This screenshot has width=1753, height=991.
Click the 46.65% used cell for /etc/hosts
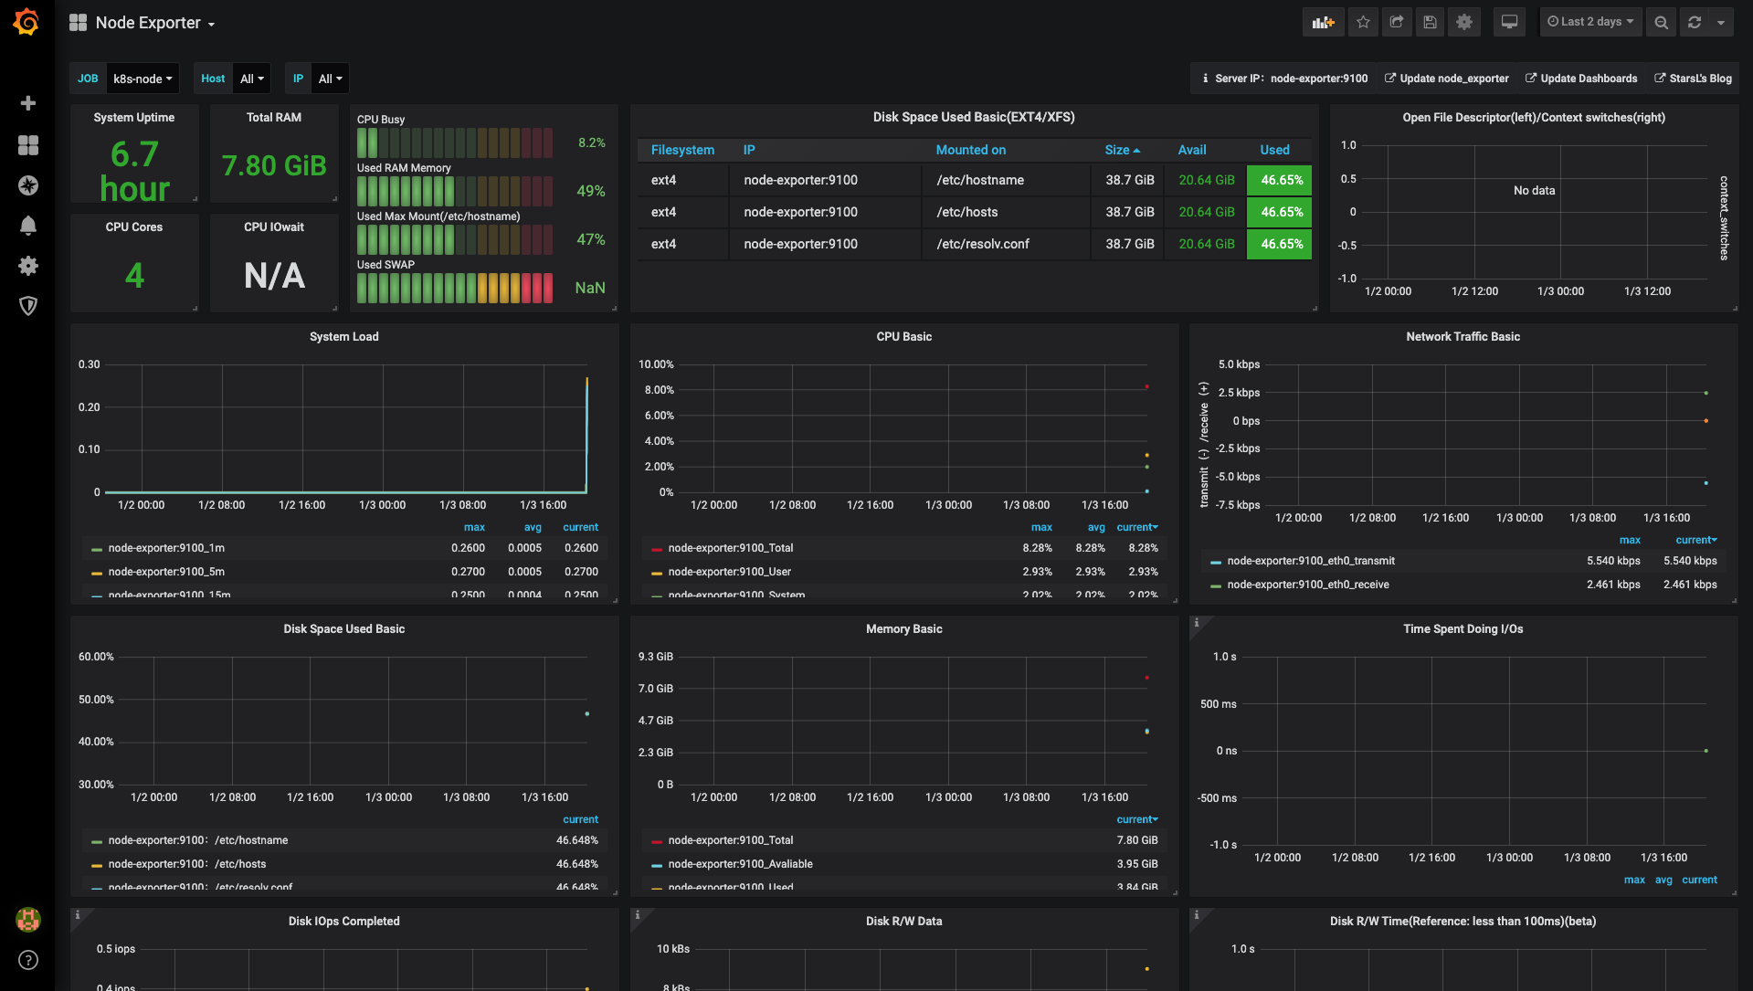coord(1279,212)
